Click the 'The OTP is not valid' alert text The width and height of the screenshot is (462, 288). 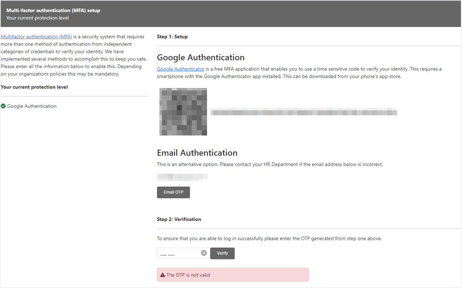point(188,275)
